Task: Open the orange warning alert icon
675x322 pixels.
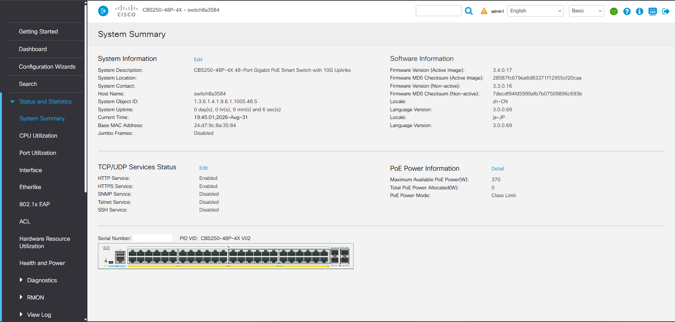Action: [484, 11]
